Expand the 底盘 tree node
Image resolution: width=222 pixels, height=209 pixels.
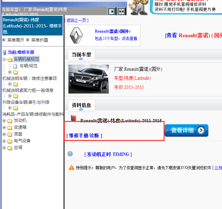click(4, 134)
